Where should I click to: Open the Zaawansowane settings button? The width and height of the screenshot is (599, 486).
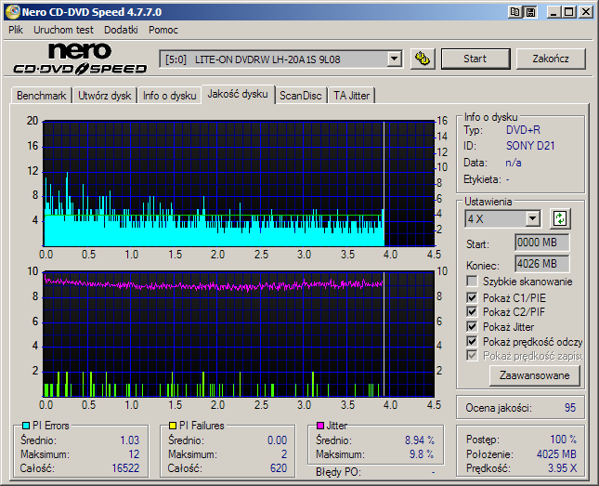tap(534, 375)
